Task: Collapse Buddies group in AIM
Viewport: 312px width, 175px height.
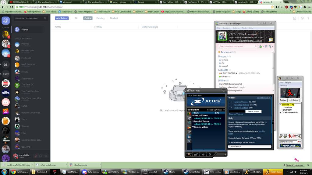Action: pyautogui.click(x=280, y=105)
